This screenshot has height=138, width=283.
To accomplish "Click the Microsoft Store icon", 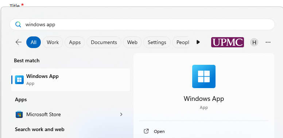I will coord(19,114).
